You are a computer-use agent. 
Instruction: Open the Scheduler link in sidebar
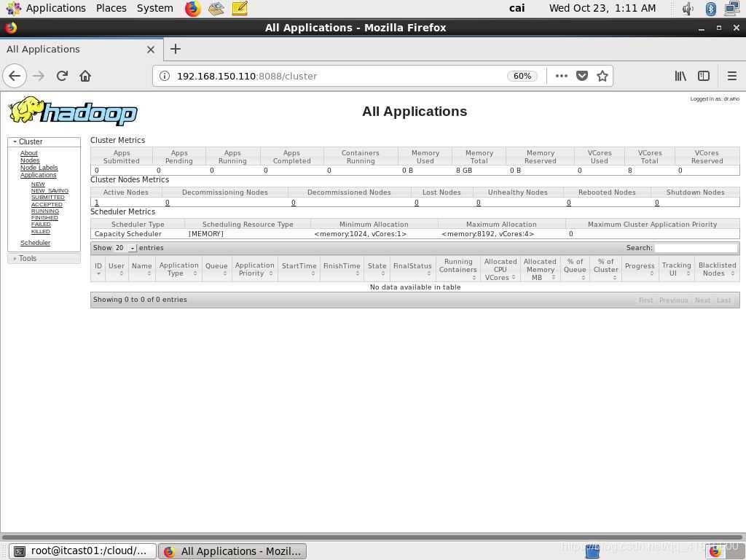(x=35, y=243)
